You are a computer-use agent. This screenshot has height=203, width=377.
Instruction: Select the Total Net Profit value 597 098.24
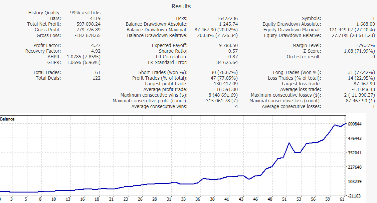tap(88, 24)
